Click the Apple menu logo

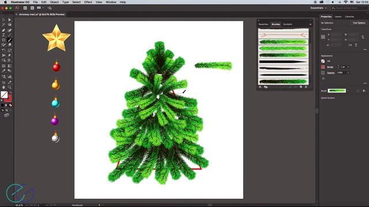5,2
